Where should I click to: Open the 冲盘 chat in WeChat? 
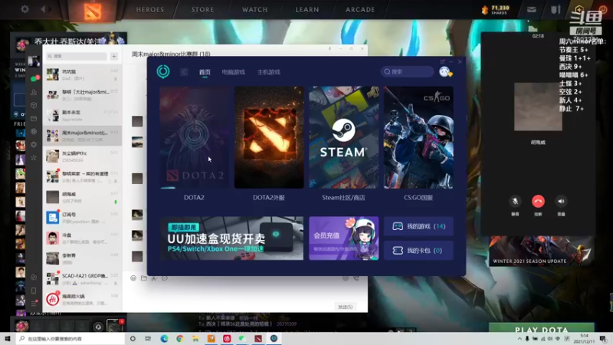(x=82, y=238)
